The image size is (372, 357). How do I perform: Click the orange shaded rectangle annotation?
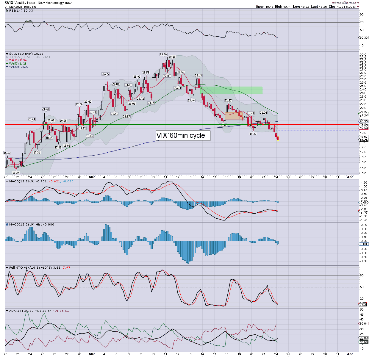click(x=234, y=115)
